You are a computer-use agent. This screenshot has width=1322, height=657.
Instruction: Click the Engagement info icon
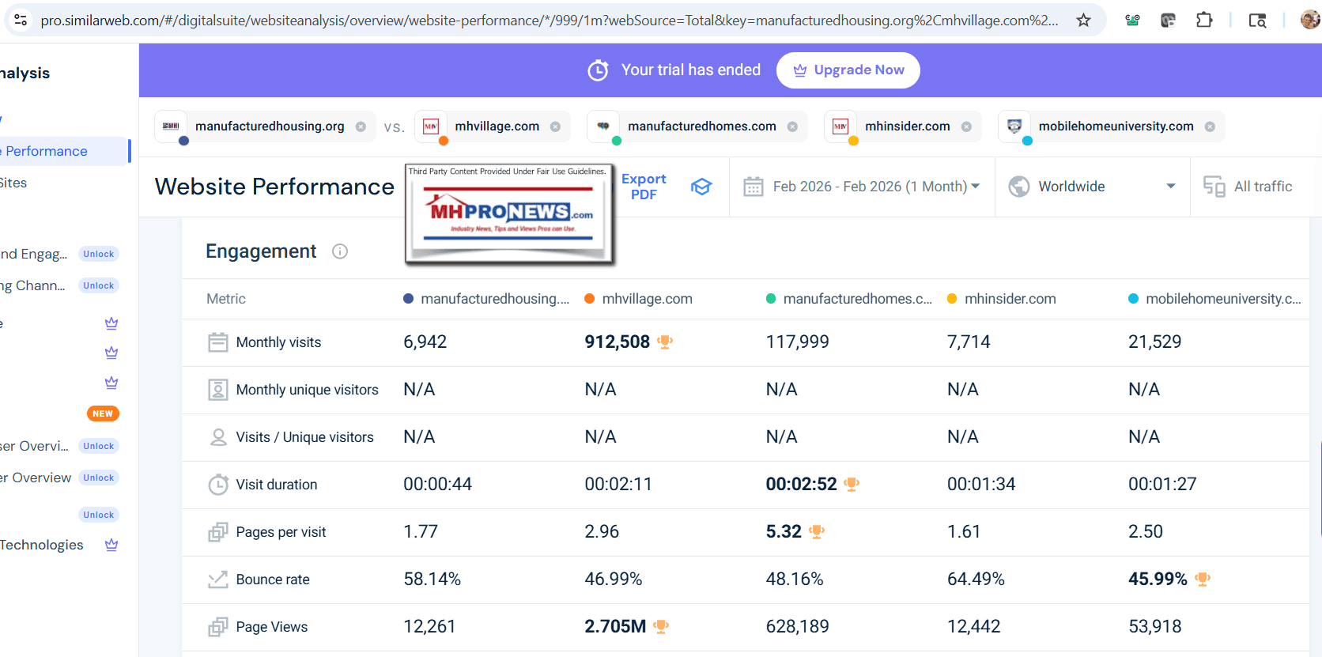340,251
